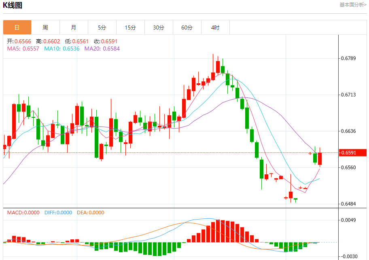Open the 5分 interval tab
The image size is (369, 260).
[x=102, y=27]
